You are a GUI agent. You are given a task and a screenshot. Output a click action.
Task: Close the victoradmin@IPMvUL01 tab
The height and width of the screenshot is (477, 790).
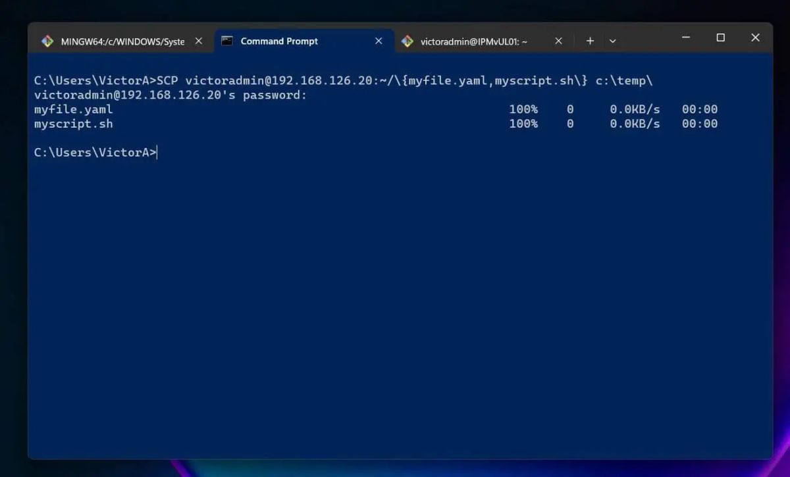tap(558, 41)
